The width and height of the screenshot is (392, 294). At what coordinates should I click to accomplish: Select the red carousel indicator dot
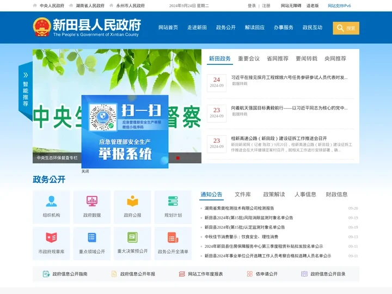pyautogui.click(x=177, y=158)
